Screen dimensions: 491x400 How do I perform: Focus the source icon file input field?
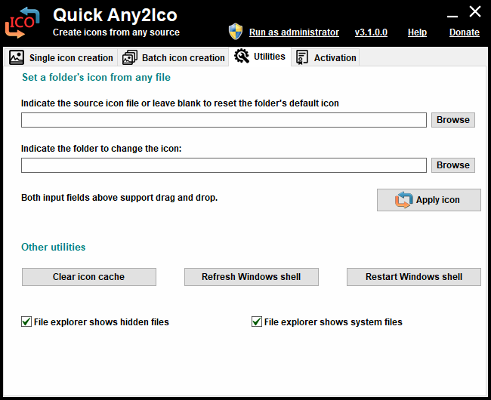(x=224, y=120)
